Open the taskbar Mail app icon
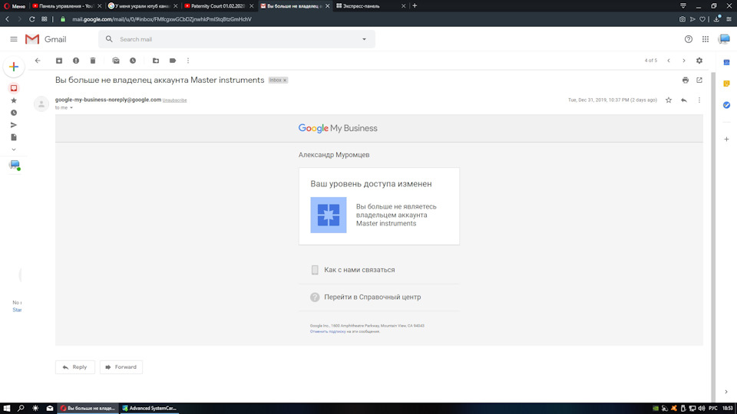The image size is (737, 414). pyautogui.click(x=50, y=409)
